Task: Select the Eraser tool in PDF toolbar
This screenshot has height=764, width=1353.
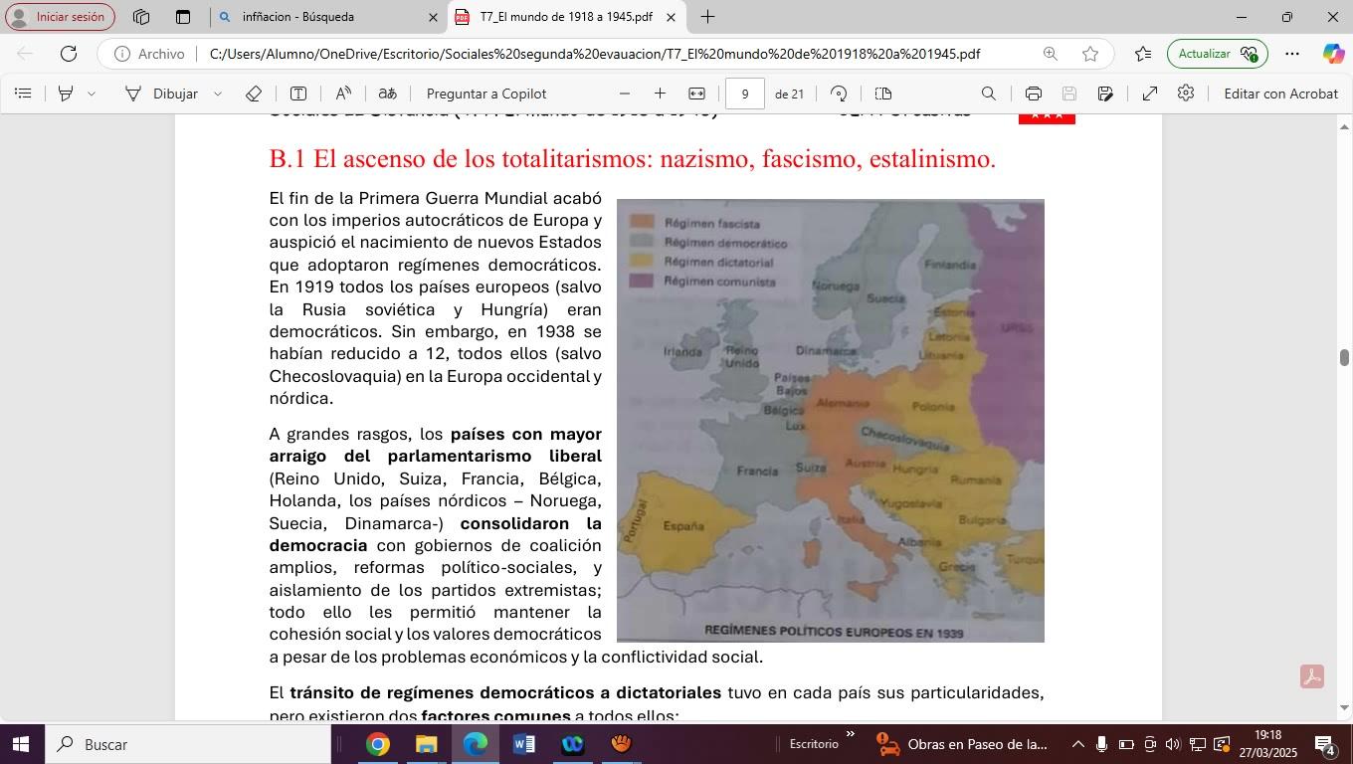Action: coord(253,94)
